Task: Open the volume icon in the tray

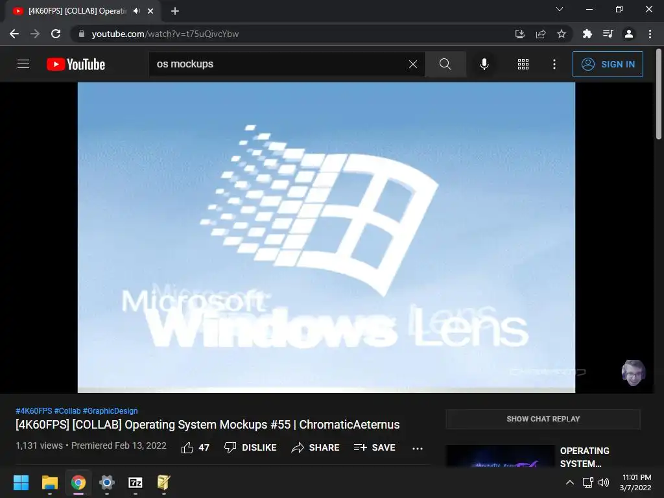Action: click(604, 482)
